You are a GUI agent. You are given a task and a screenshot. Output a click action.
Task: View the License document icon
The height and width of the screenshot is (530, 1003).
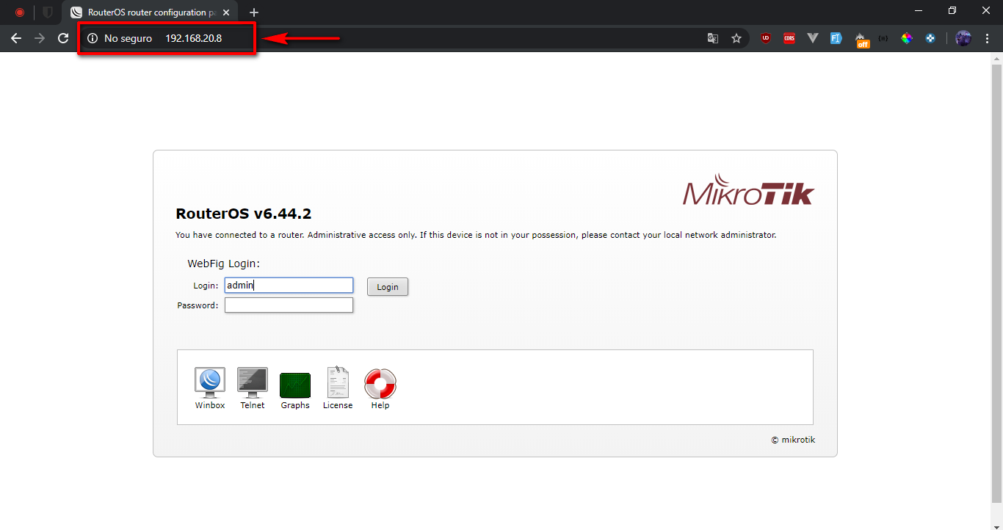pos(338,383)
